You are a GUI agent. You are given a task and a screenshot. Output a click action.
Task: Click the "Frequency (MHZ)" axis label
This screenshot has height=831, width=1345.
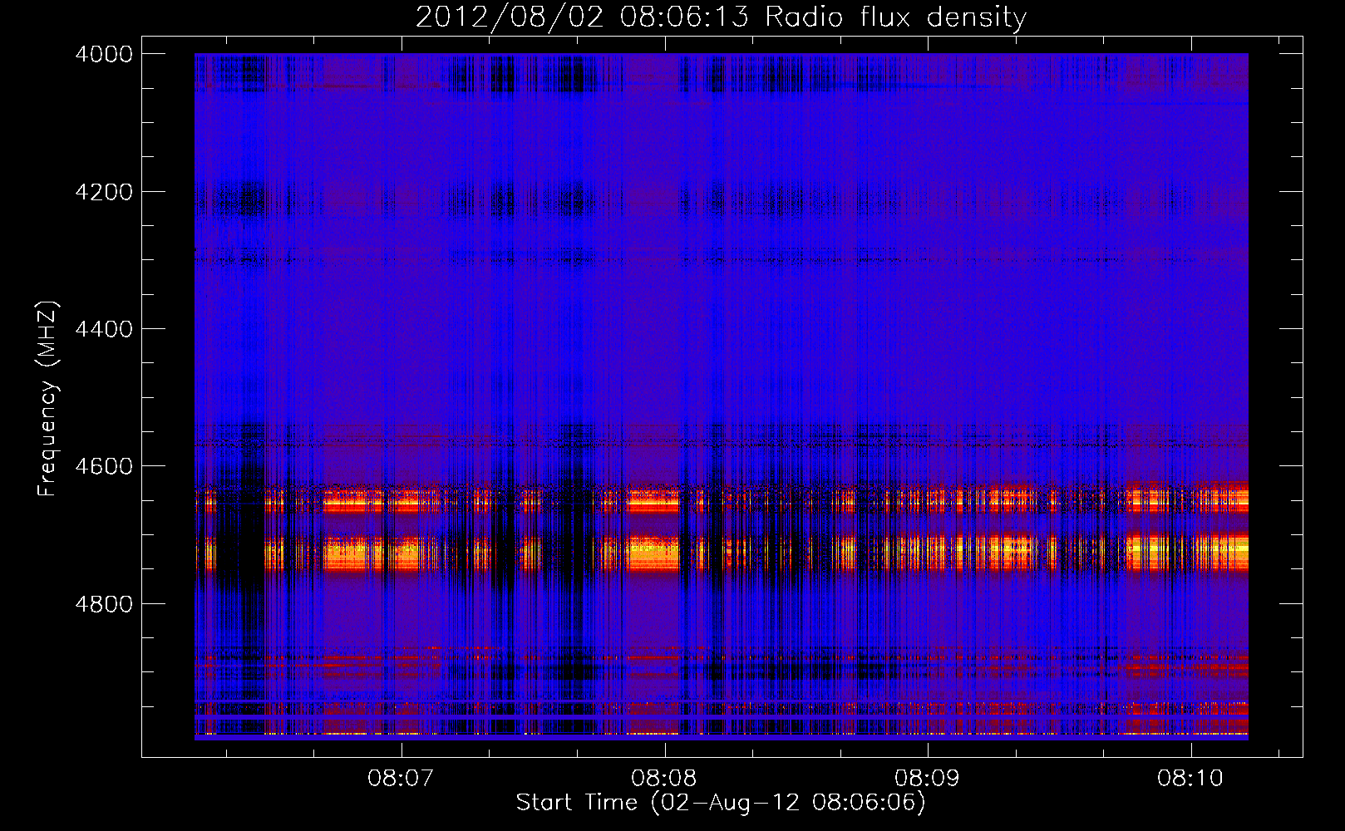click(x=48, y=399)
